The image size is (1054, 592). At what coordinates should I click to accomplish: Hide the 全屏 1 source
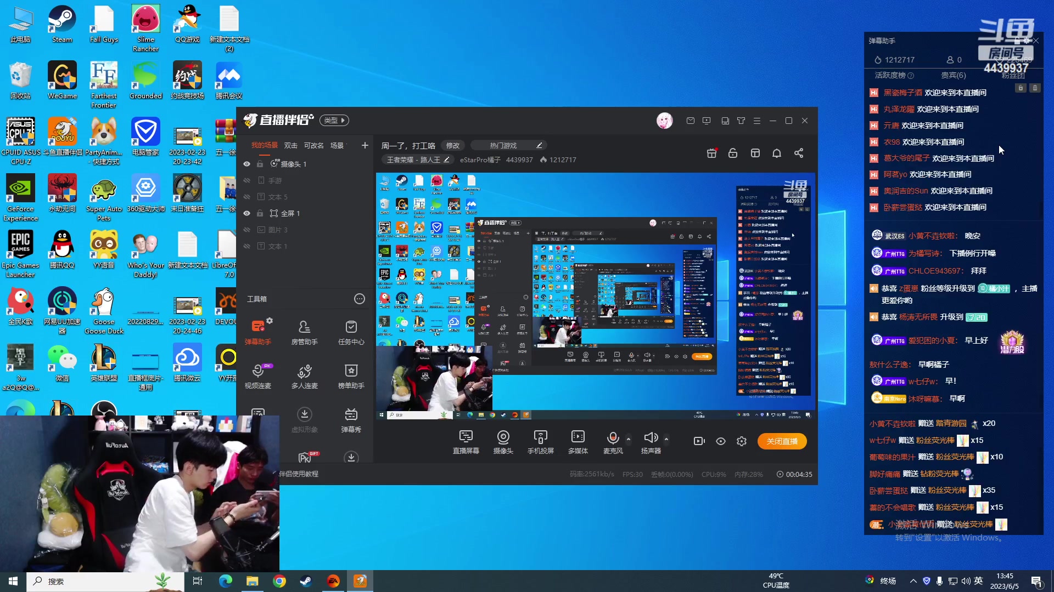(247, 213)
